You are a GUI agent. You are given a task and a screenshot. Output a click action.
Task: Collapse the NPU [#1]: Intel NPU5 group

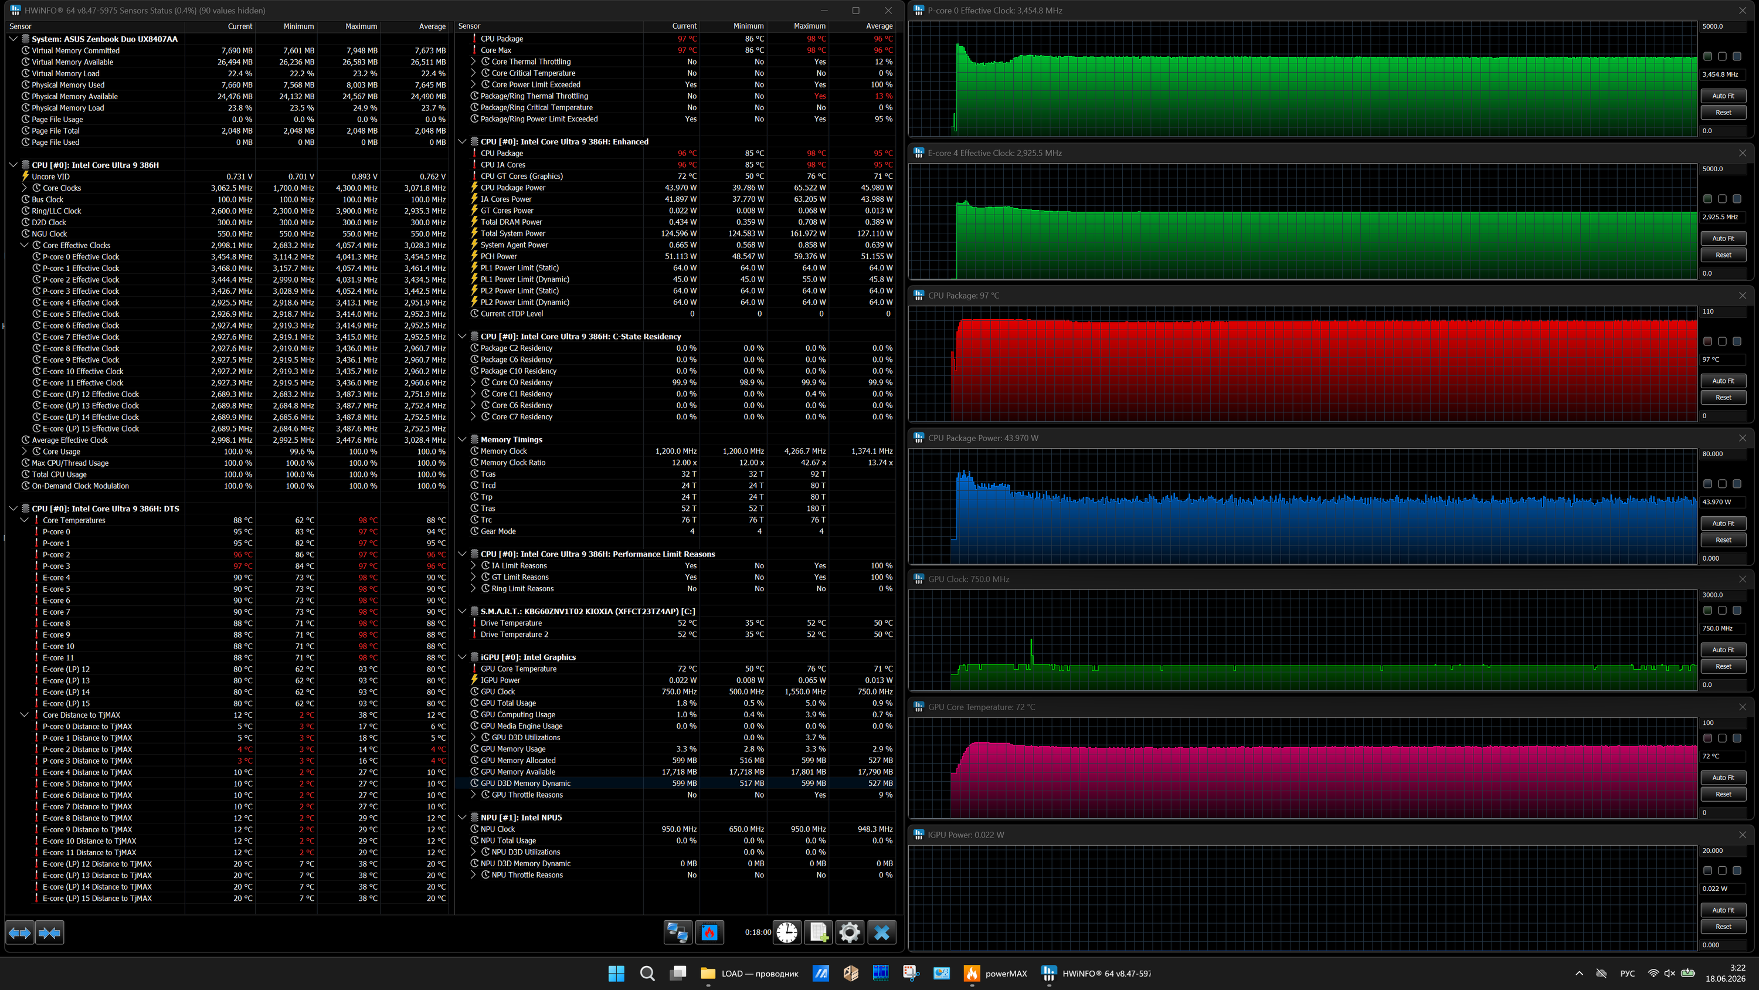(462, 818)
